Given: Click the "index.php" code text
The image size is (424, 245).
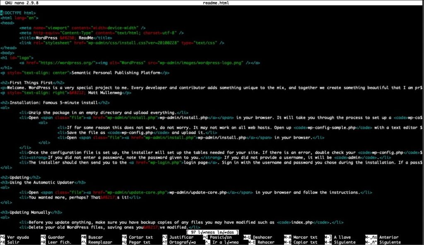Looking at the screenshot, I should 302,222.
